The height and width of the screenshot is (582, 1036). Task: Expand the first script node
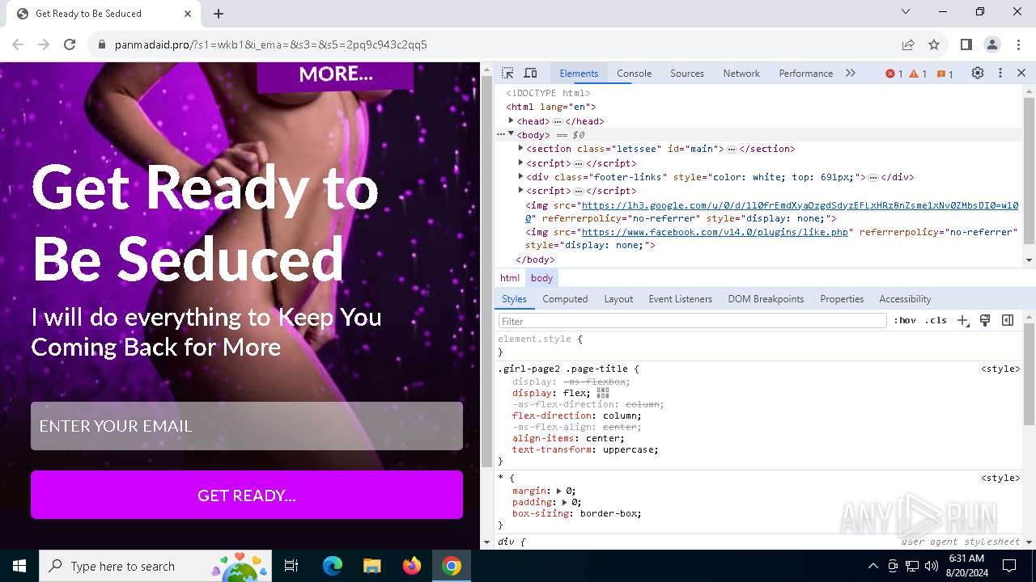520,162
